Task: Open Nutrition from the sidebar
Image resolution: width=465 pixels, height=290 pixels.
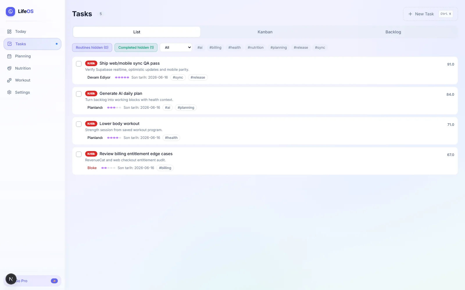Action: 32,68
